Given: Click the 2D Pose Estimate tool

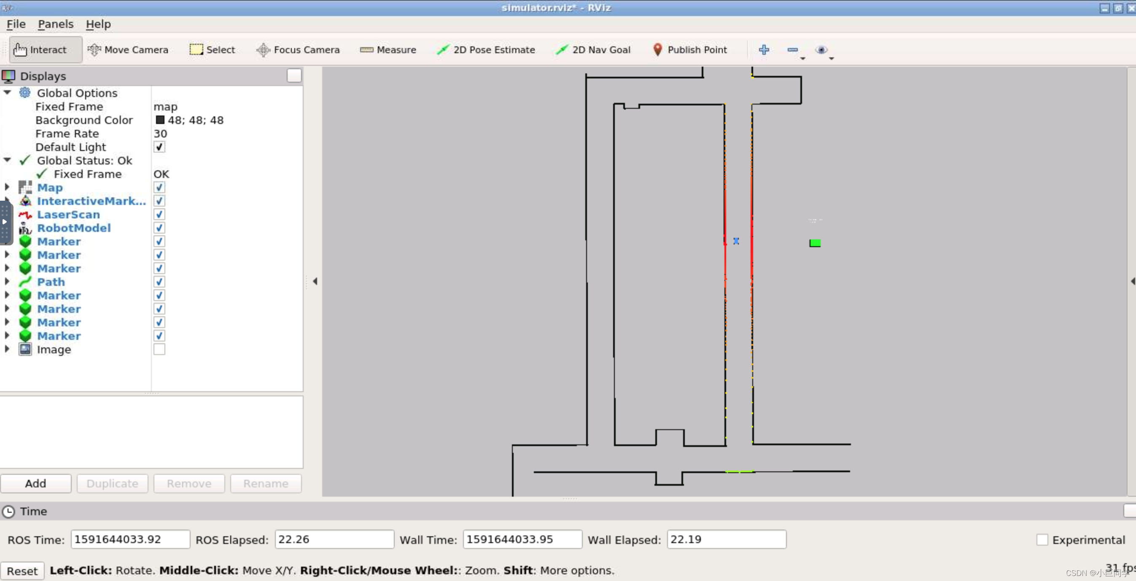Looking at the screenshot, I should pos(486,50).
